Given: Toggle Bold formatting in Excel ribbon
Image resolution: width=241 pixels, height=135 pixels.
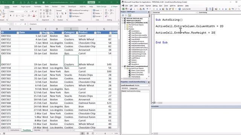Looking at the screenshot, I should [x=11, y=16].
